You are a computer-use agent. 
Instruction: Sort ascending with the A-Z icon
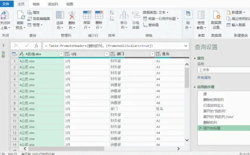click(112, 12)
